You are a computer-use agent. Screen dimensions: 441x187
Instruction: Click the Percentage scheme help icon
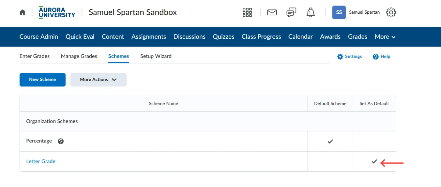(x=61, y=141)
